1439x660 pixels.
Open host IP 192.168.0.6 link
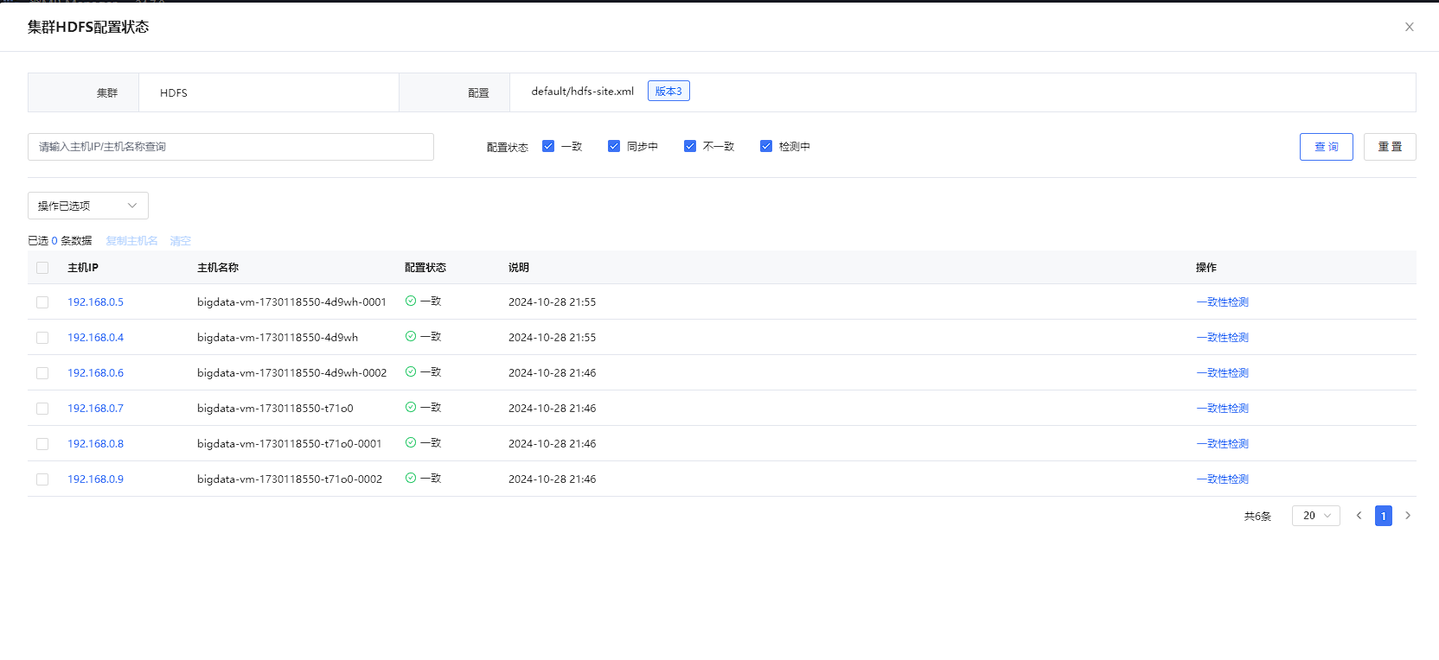[x=95, y=373]
